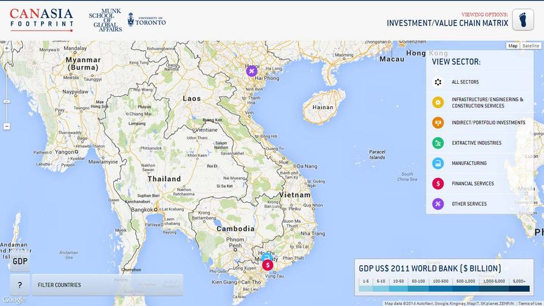Viewport: 544px width, 306px height.
Task: Click the All Sectors label
Action: coord(465,82)
